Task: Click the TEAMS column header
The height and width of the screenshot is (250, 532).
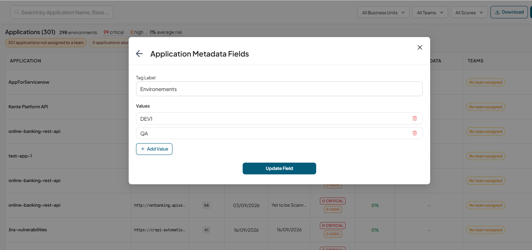Action: 475,61
